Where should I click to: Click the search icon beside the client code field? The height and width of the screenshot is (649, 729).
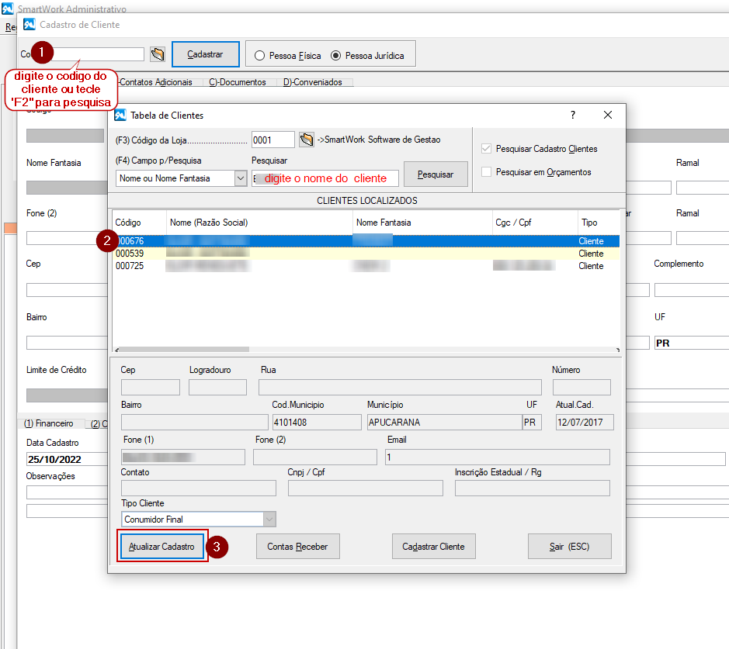click(x=158, y=54)
